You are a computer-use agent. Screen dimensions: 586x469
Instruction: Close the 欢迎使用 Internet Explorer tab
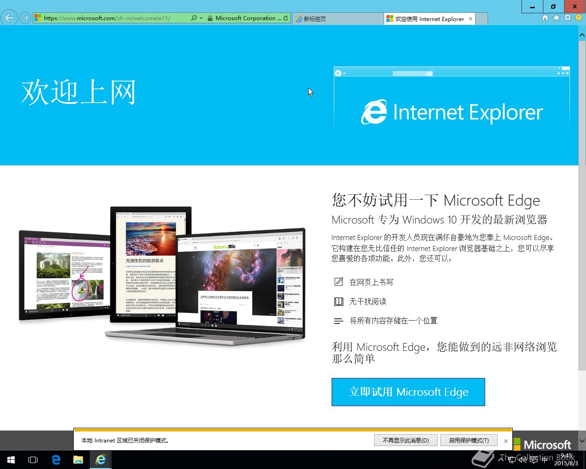pyautogui.click(x=471, y=19)
